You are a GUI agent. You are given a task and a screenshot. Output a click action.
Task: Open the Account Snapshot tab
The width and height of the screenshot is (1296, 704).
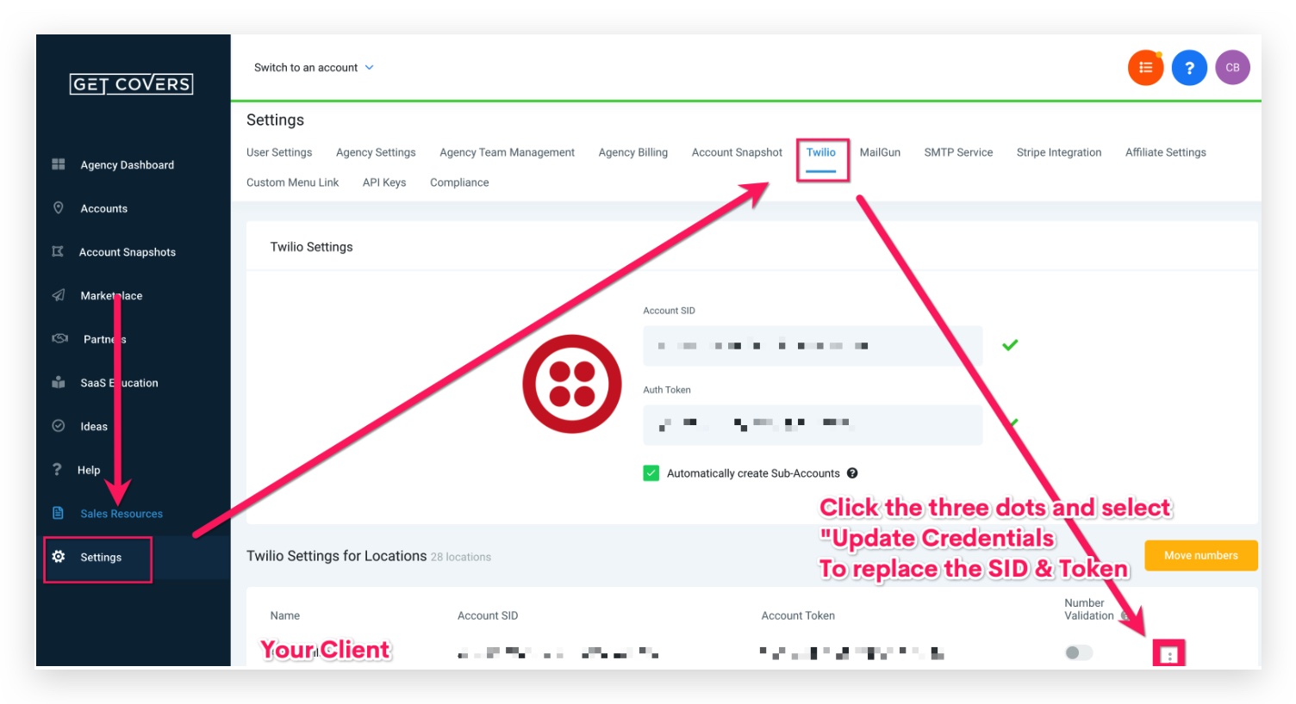(737, 152)
